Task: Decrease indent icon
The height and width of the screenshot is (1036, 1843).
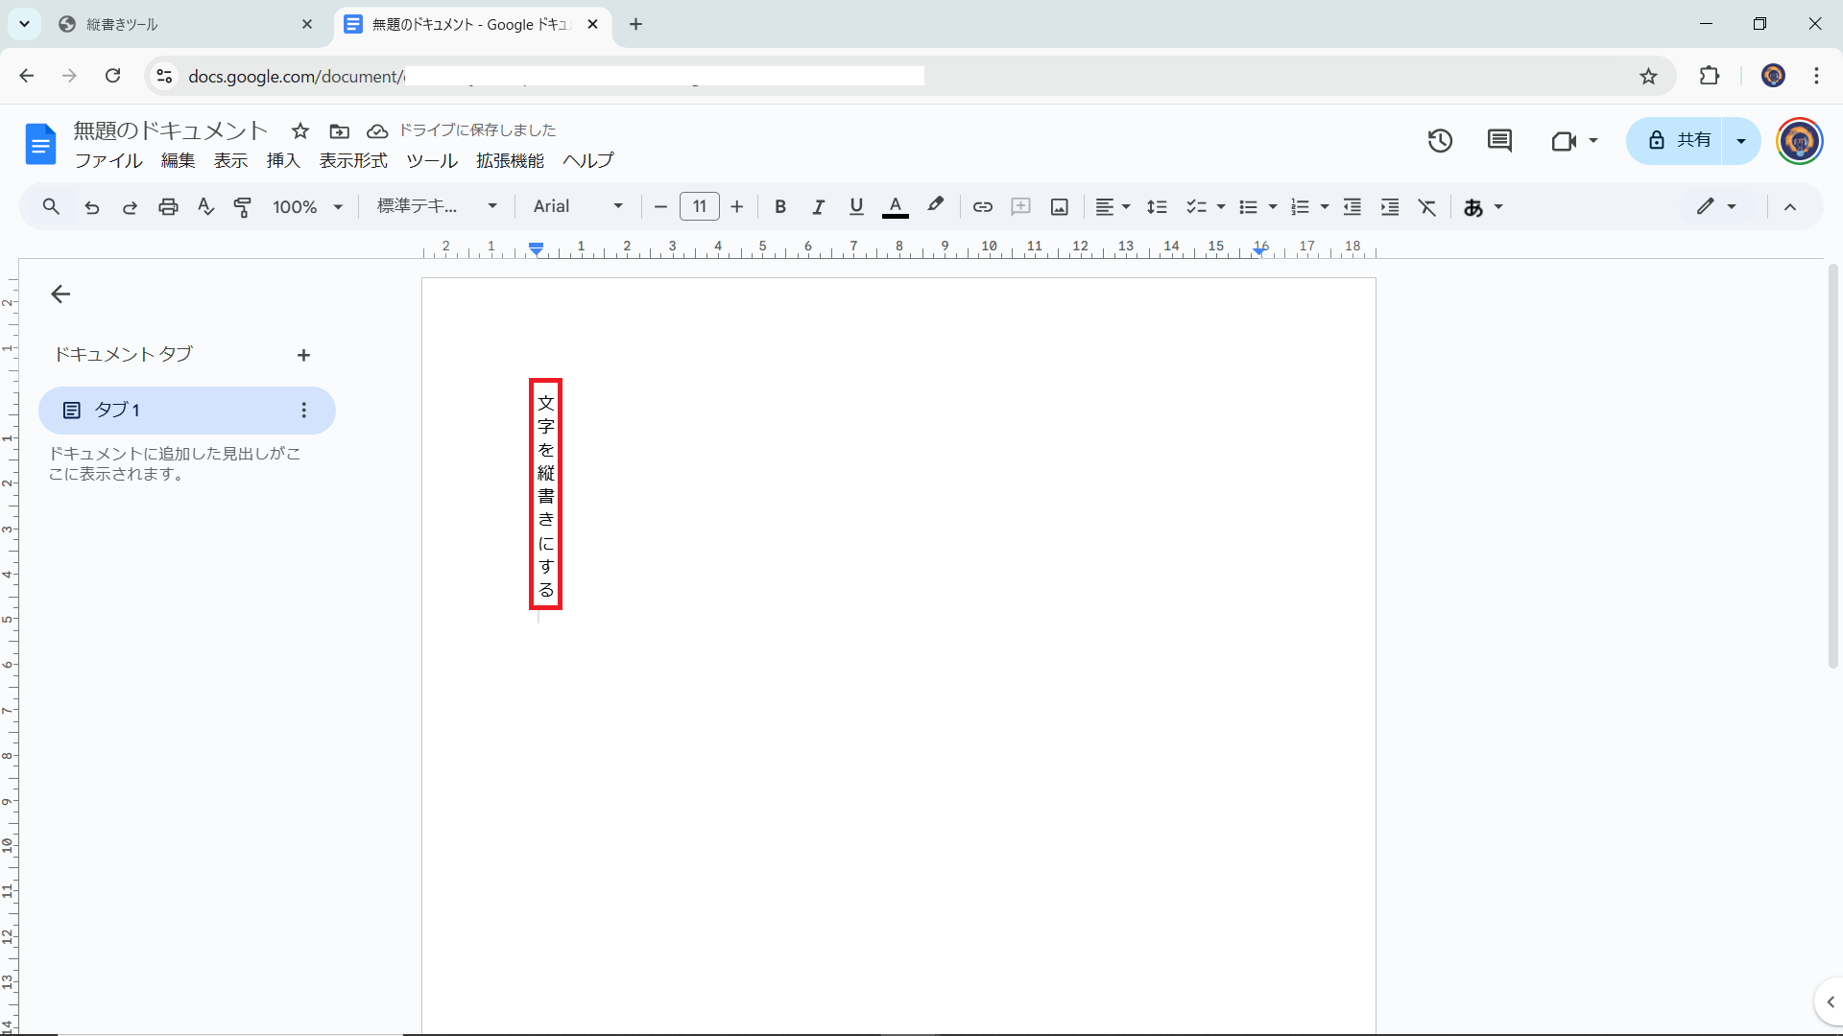Action: tap(1352, 206)
